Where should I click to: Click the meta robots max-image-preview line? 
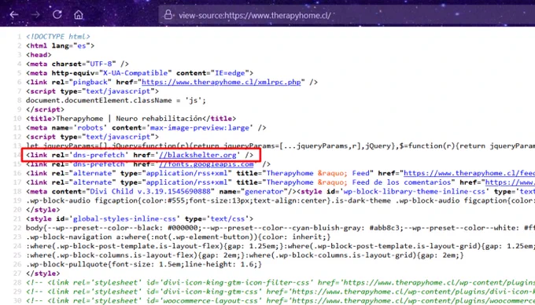coord(146,128)
